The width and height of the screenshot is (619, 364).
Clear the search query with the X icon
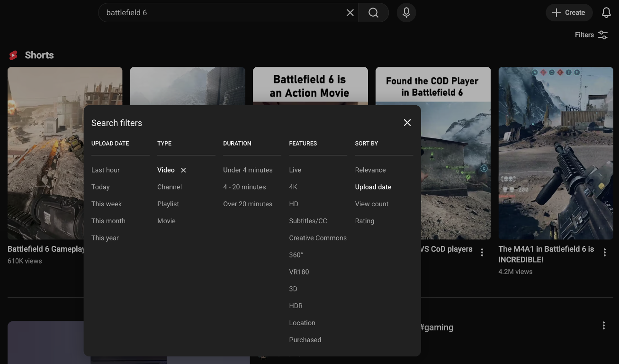tap(350, 12)
